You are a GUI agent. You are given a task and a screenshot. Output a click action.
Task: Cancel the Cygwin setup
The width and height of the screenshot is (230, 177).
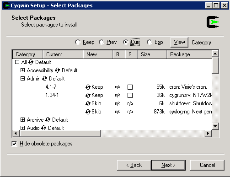point(207,165)
